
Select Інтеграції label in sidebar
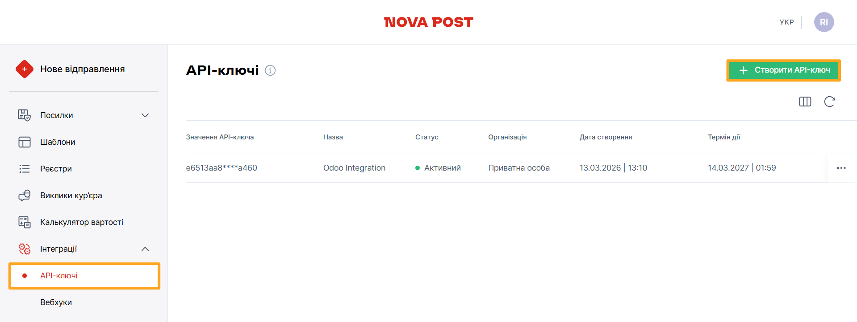[59, 249]
